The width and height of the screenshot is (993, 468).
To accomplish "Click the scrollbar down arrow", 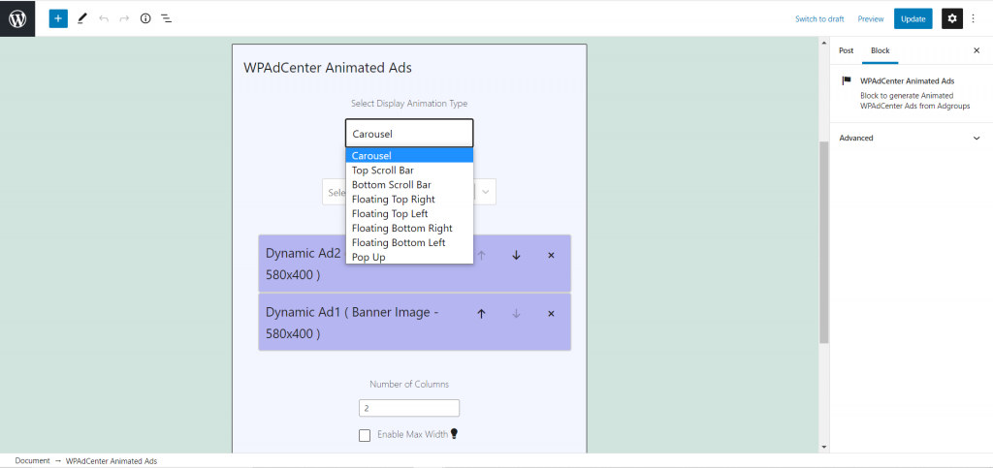I will tap(824, 447).
